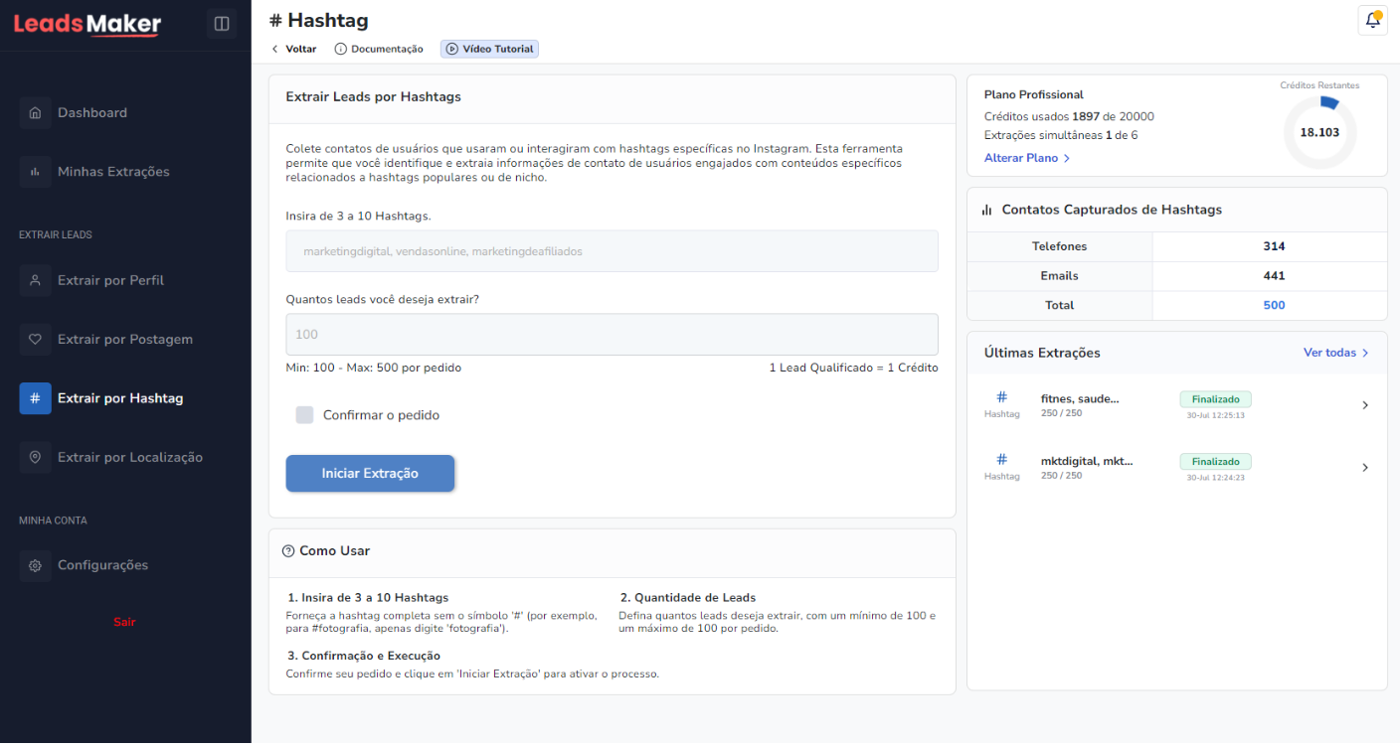Expand the fitnes, saude extraction chevron

[1365, 405]
